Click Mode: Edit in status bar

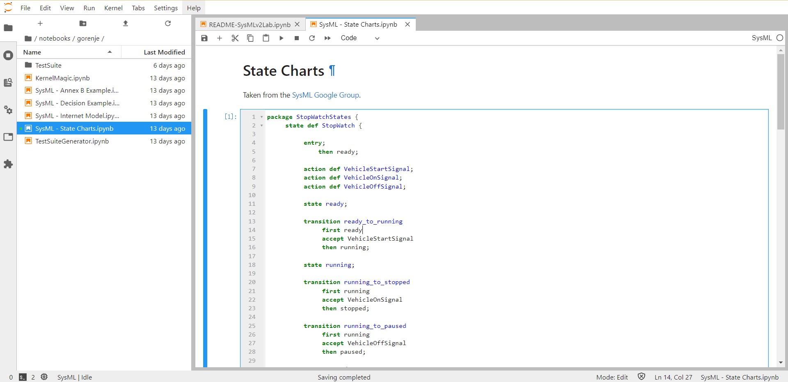click(612, 377)
